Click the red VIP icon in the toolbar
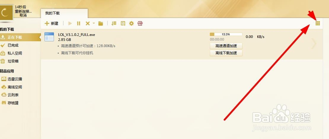The image size is (329, 139). click(140, 23)
